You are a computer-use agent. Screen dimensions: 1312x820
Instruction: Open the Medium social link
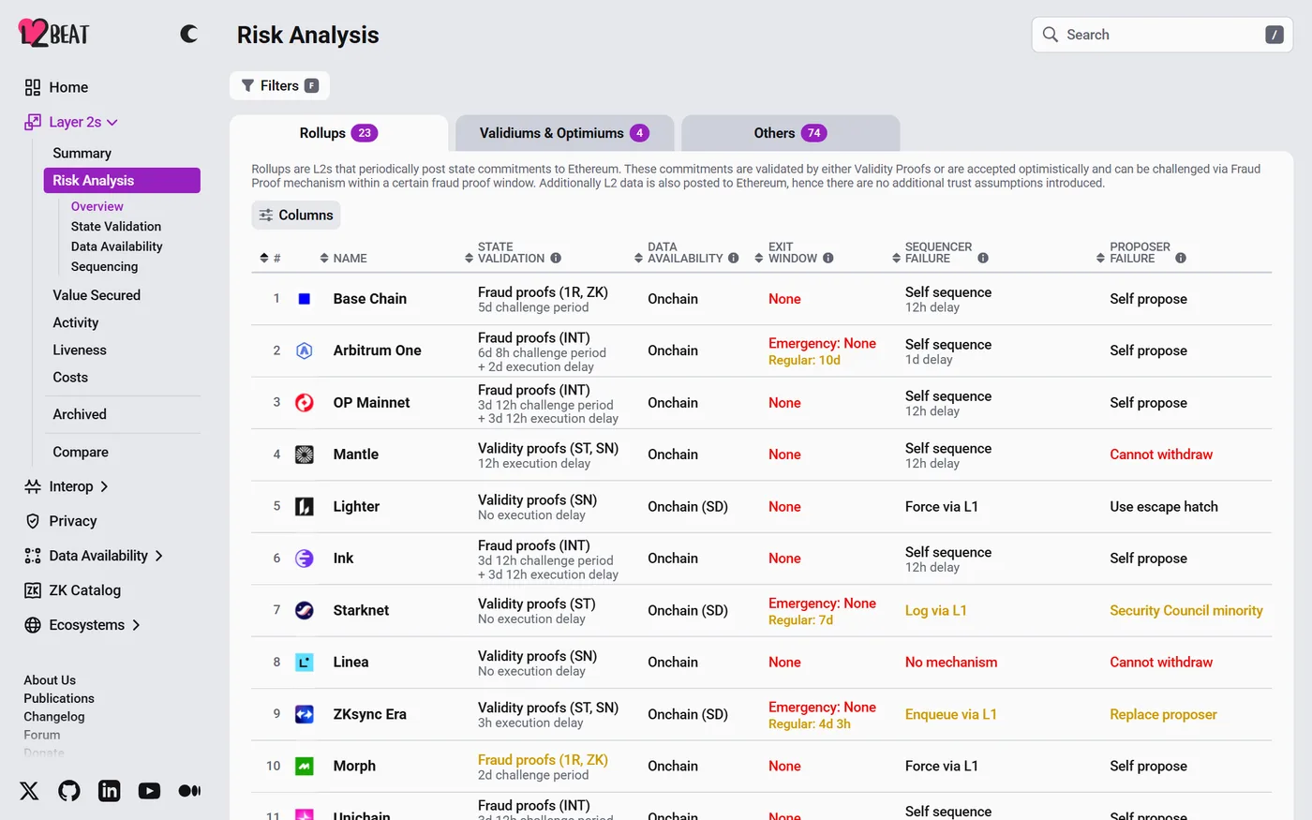(189, 791)
